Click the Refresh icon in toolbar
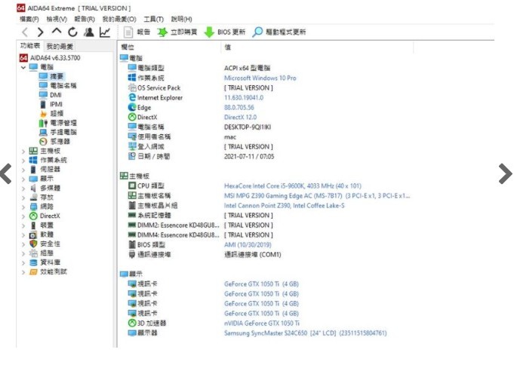 pos(72,32)
